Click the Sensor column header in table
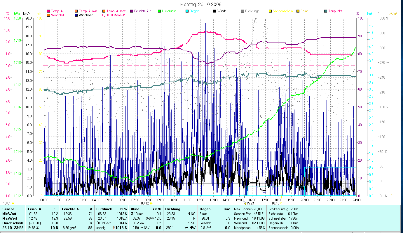This screenshot has height=233, width=403. [8, 209]
